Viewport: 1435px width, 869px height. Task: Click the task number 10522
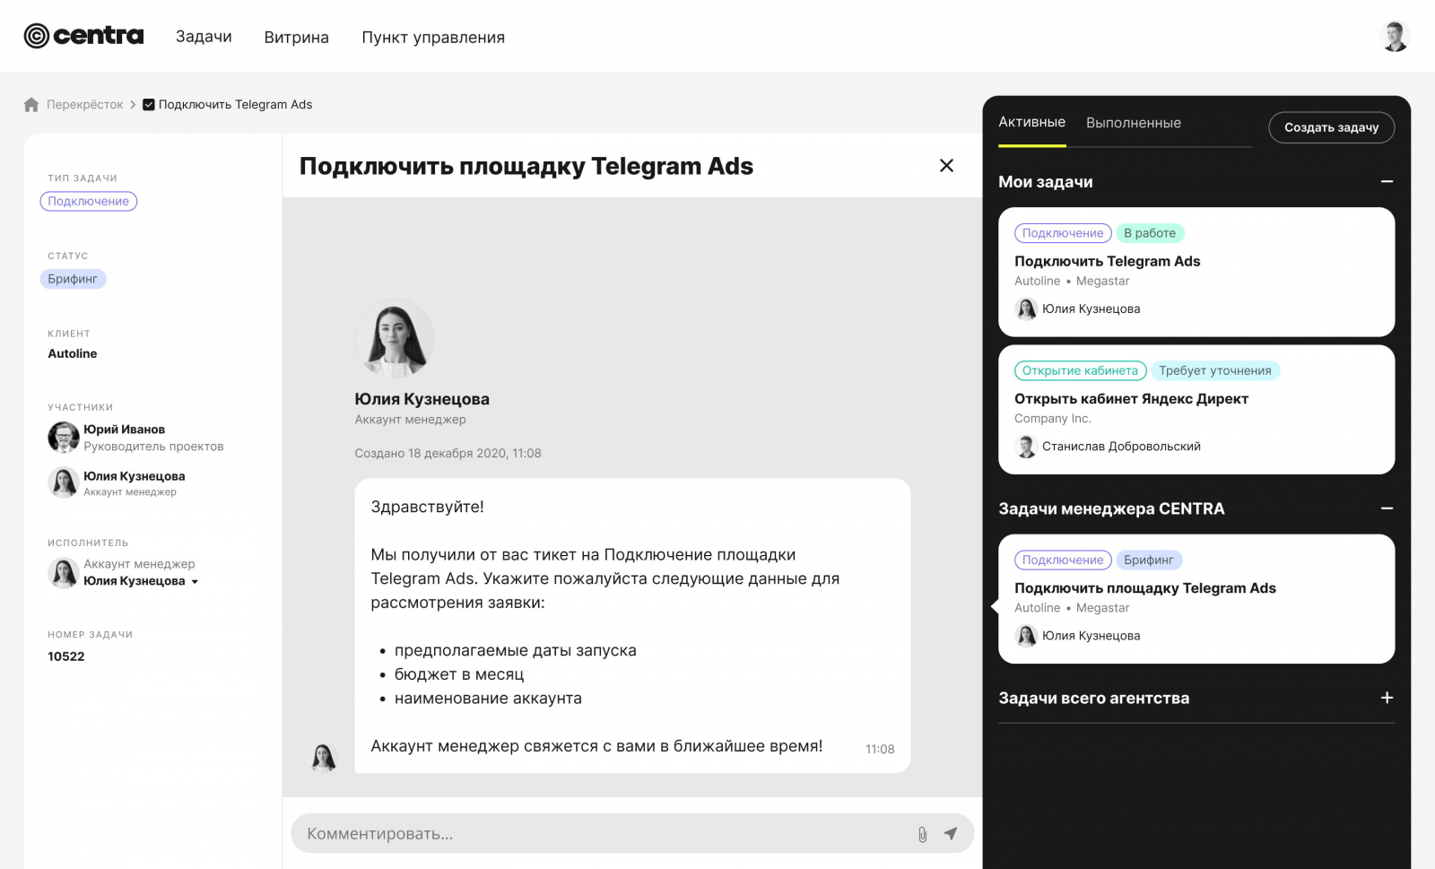tap(66, 656)
